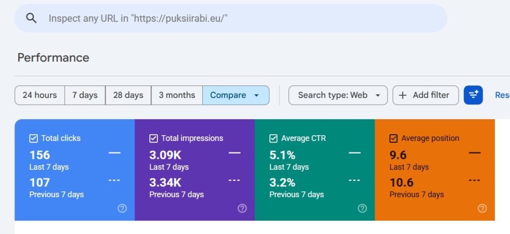Click the blue filter sparkle icon button
The image size is (510, 234).
473,95
